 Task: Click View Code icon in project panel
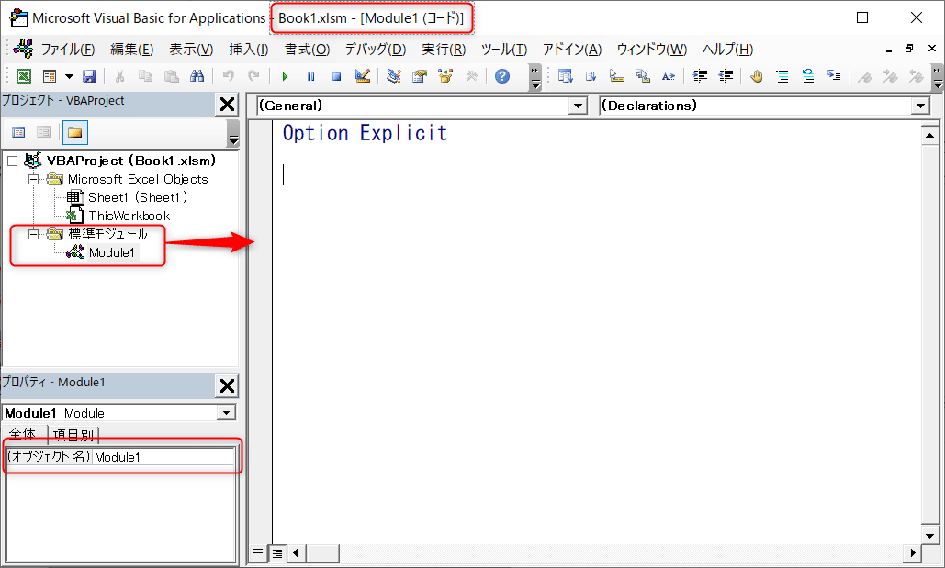click(x=18, y=132)
